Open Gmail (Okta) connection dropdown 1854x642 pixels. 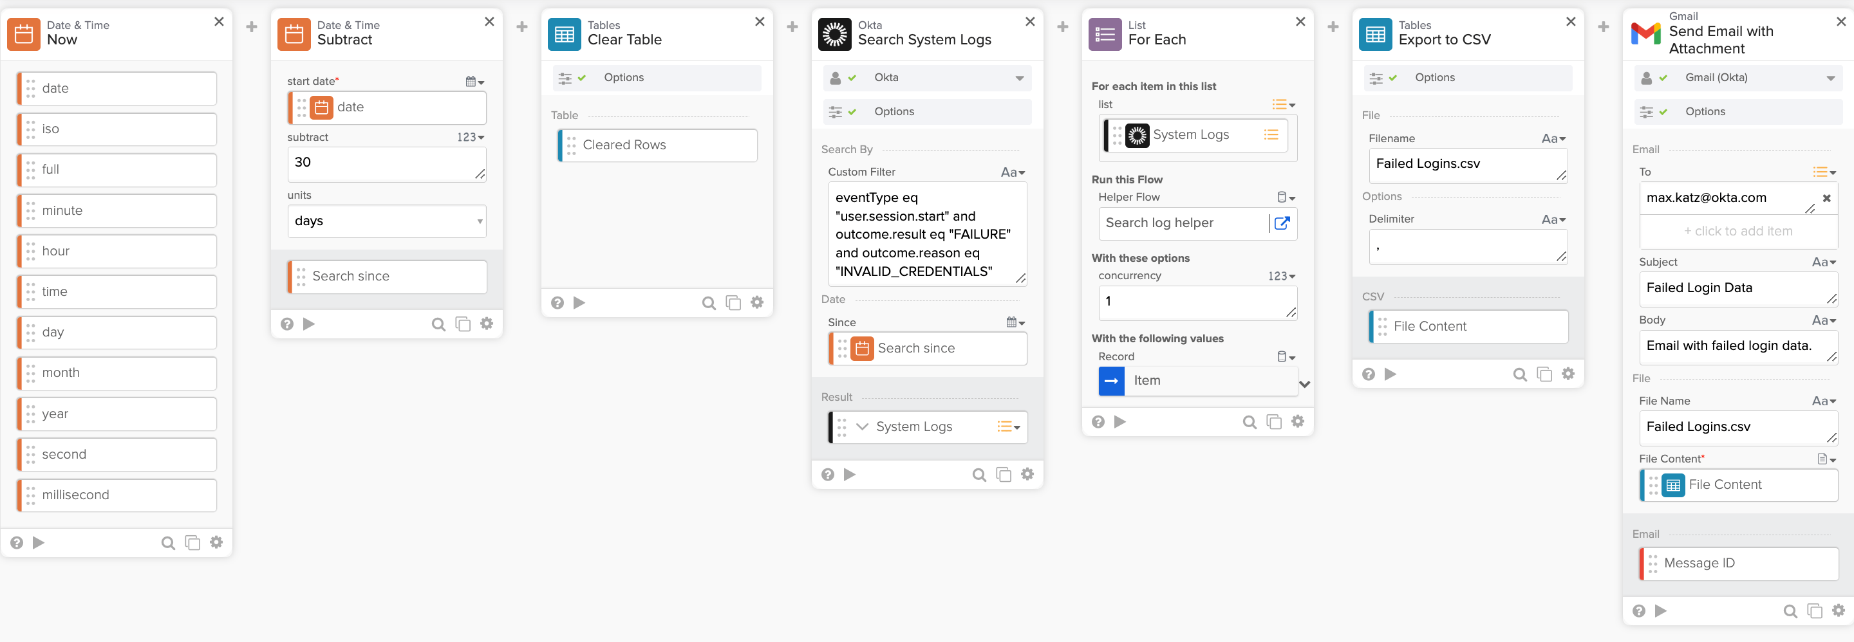(x=1738, y=78)
